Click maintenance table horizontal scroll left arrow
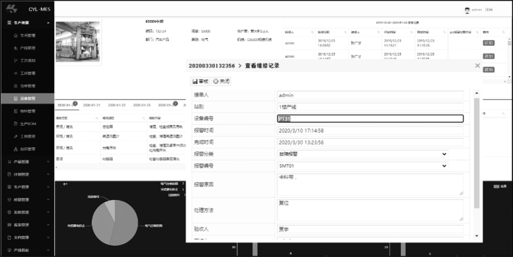513x257 pixels. [56, 167]
